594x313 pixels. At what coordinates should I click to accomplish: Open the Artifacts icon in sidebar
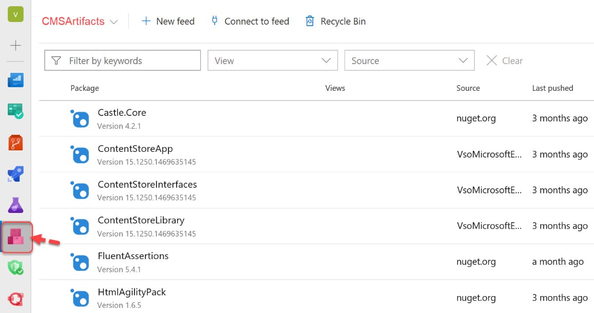pyautogui.click(x=16, y=237)
